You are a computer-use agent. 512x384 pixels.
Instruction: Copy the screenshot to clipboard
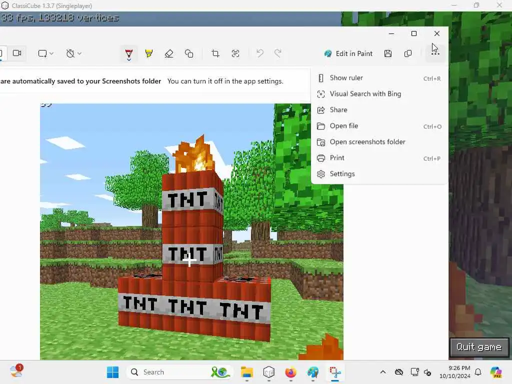tap(408, 53)
